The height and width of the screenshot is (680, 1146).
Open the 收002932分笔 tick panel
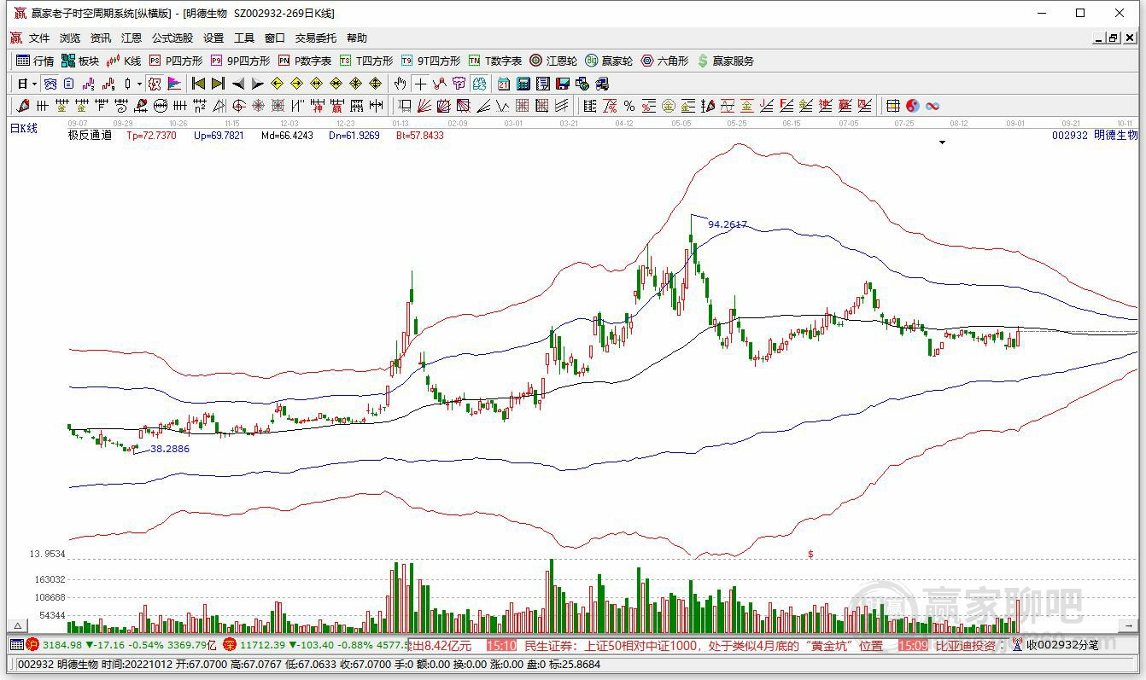1062,646
